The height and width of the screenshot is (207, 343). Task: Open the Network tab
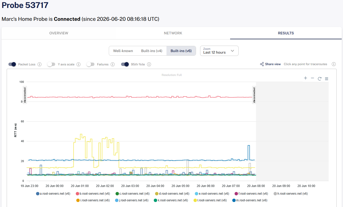click(x=173, y=33)
